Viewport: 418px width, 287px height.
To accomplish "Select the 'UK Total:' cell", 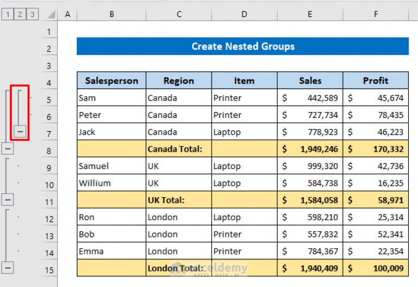I will pyautogui.click(x=179, y=200).
